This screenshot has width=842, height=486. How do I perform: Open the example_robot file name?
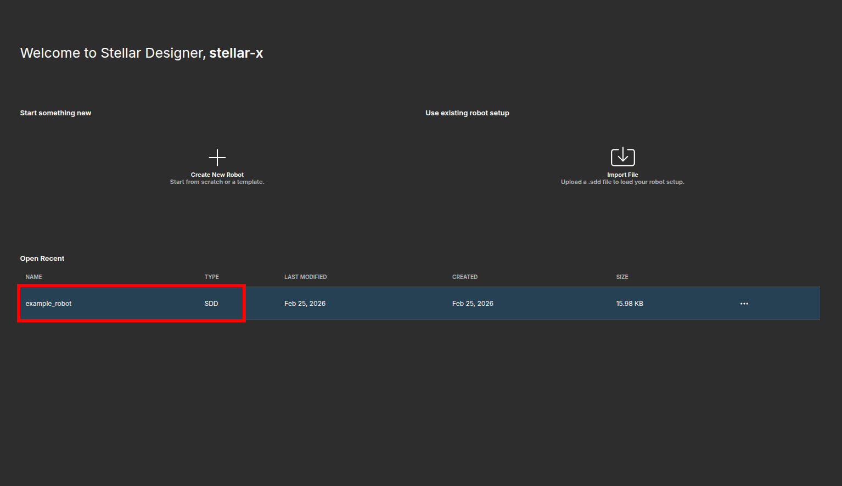pyautogui.click(x=48, y=304)
